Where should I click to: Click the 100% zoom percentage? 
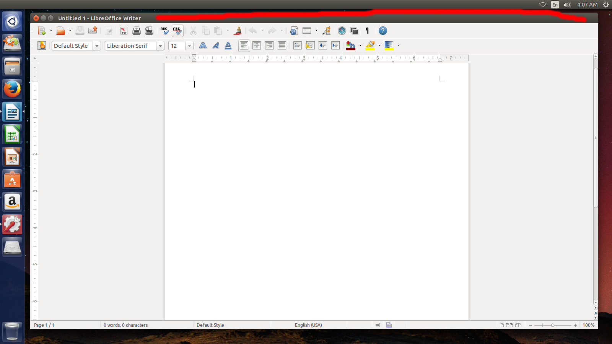588,325
